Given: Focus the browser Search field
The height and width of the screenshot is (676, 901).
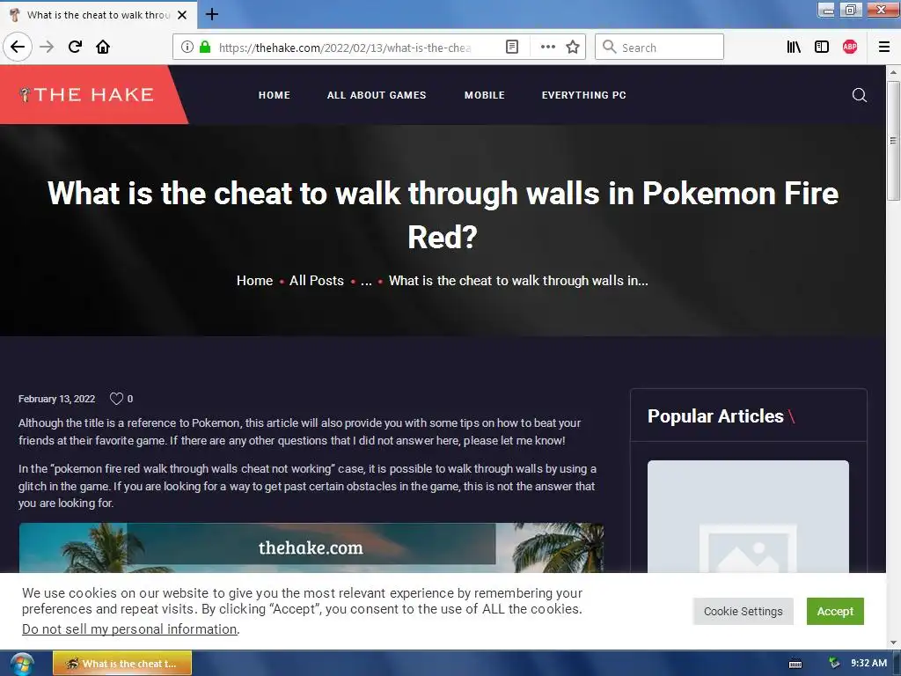Looking at the screenshot, I should tap(659, 47).
